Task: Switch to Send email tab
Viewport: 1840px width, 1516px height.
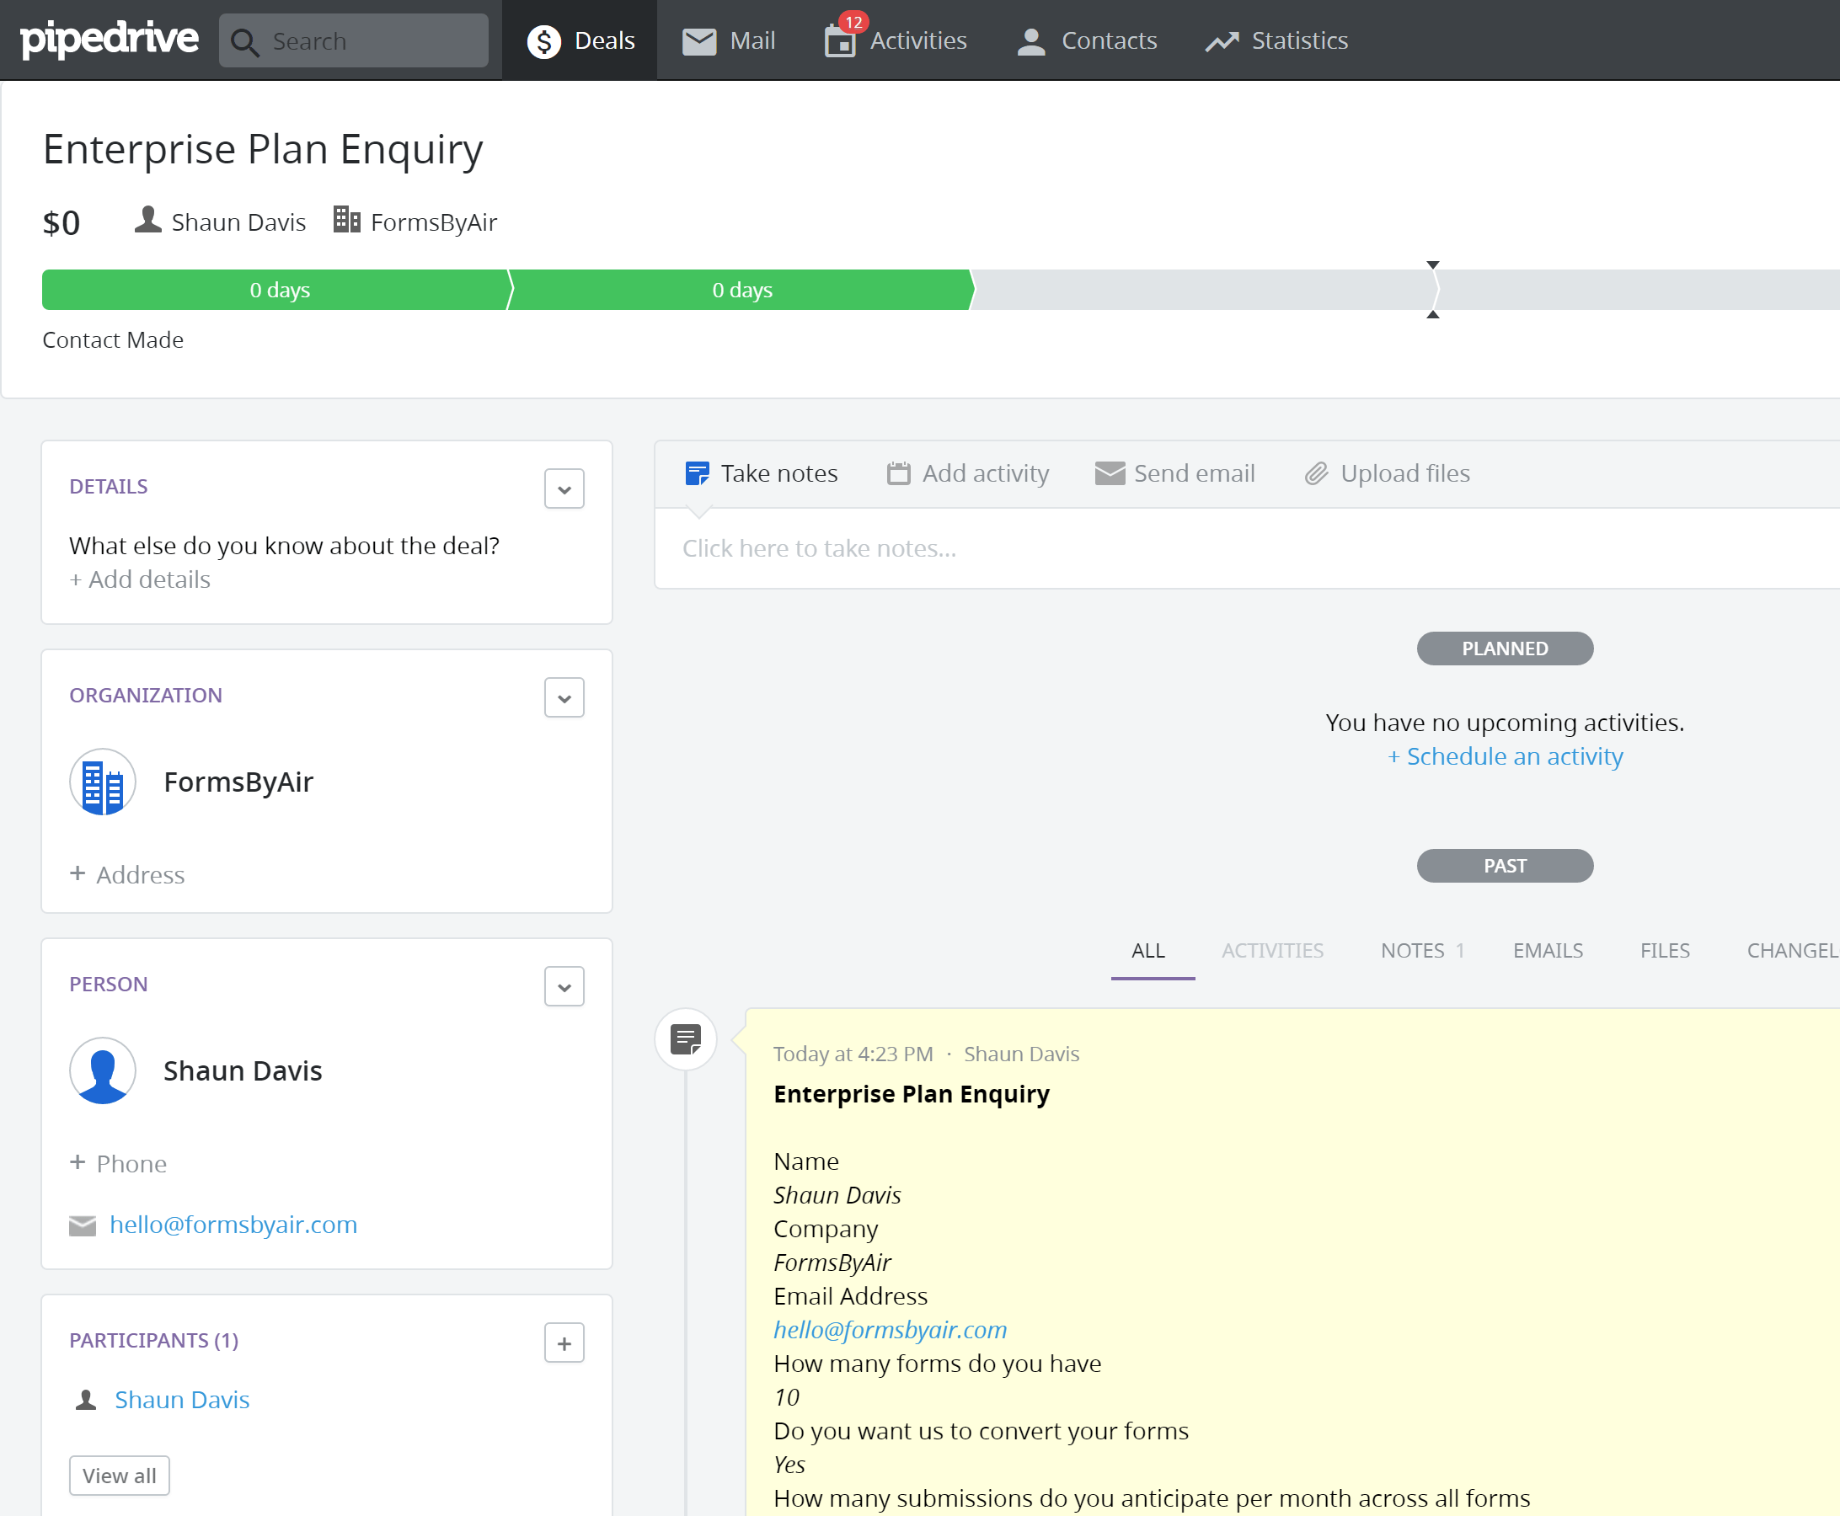Action: (x=1174, y=473)
